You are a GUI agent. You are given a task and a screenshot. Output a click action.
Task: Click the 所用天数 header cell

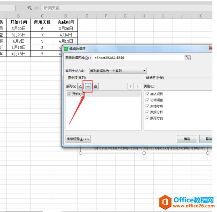pyautogui.click(x=42, y=22)
